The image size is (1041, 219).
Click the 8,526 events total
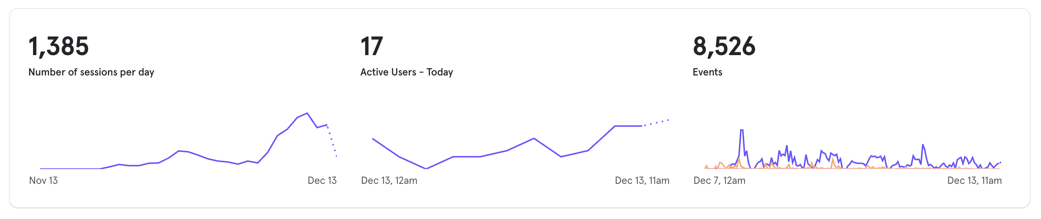[724, 46]
